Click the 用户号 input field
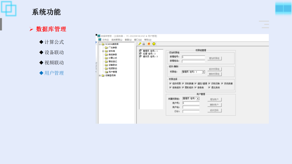The image size is (292, 164). (x=191, y=103)
